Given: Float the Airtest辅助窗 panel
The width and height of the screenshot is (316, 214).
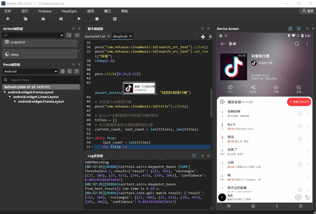Looking at the screenshot, I should coord(73,29).
